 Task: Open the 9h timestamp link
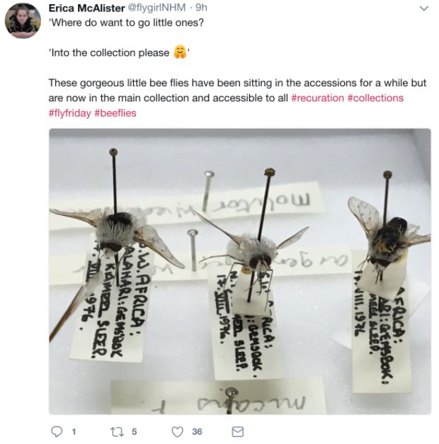click(201, 8)
